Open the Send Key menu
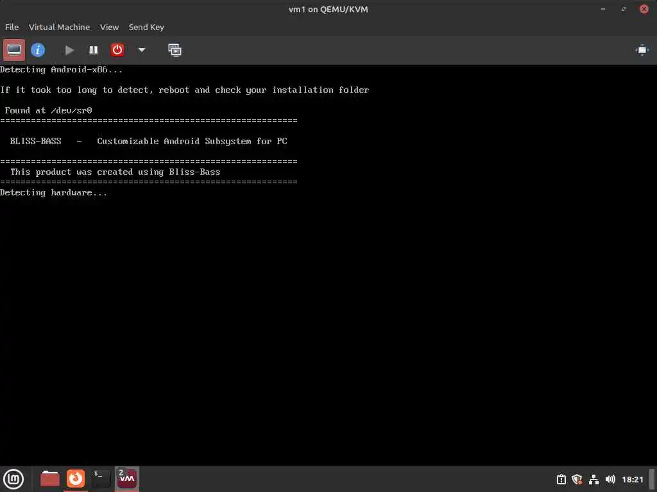This screenshot has height=492, width=657. coord(146,27)
